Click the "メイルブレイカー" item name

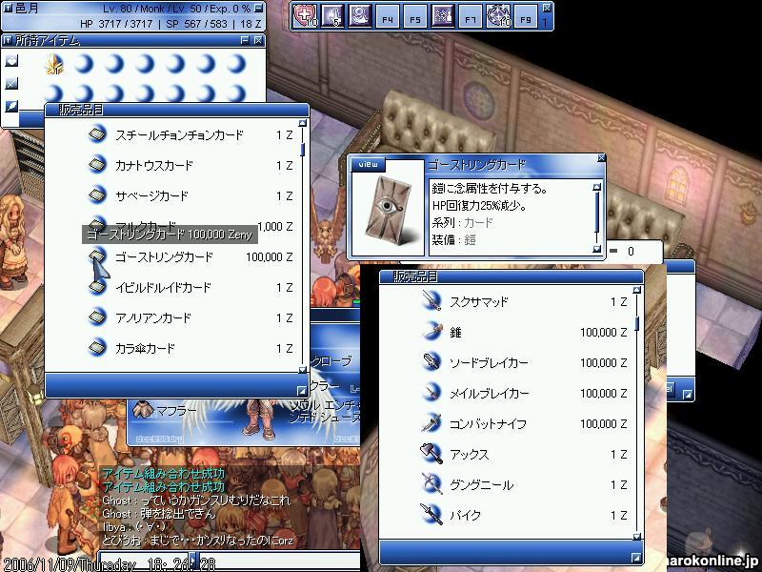tap(489, 394)
